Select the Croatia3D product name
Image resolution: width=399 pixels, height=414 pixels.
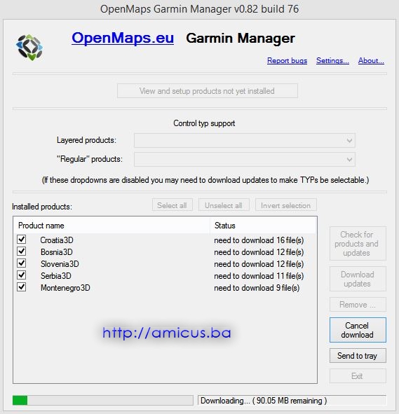click(x=57, y=240)
